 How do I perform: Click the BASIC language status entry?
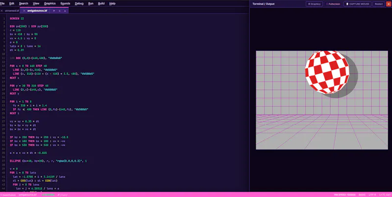pyautogui.click(x=362, y=195)
